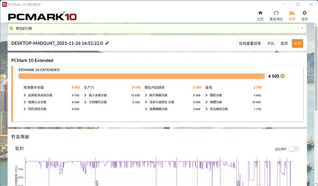Open the 主页 home icon

(x=260, y=13)
